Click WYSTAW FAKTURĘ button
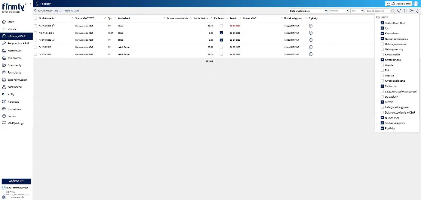The image size is (421, 200). [46, 11]
